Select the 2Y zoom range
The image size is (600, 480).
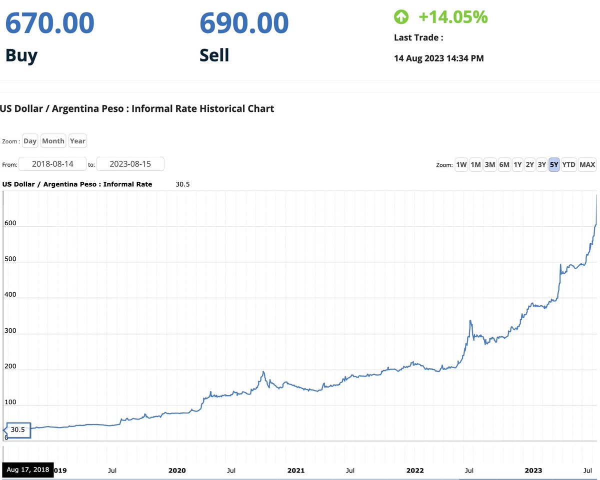pyautogui.click(x=529, y=165)
